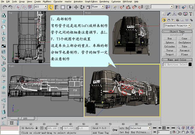Click the reactor Water waves icon

point(4,93)
